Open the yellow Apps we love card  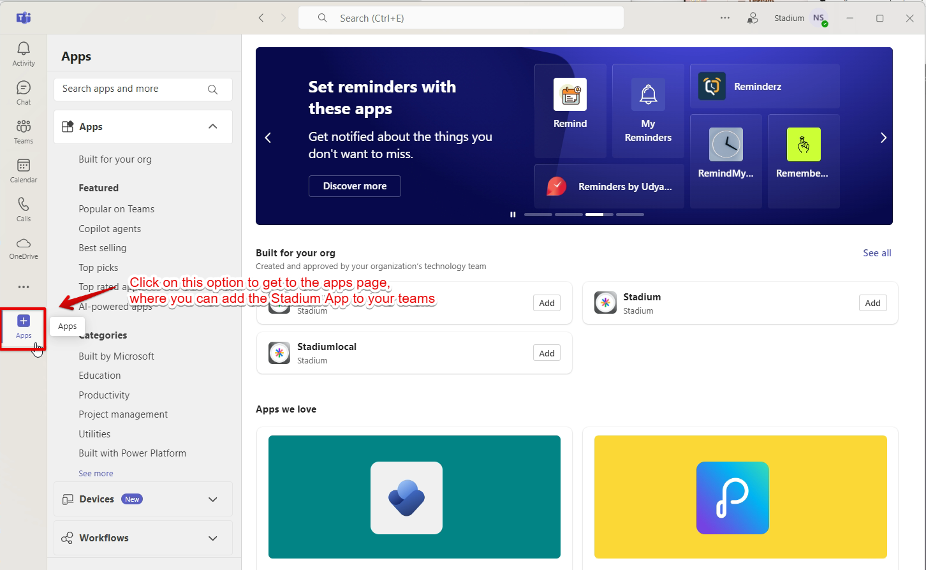740,497
